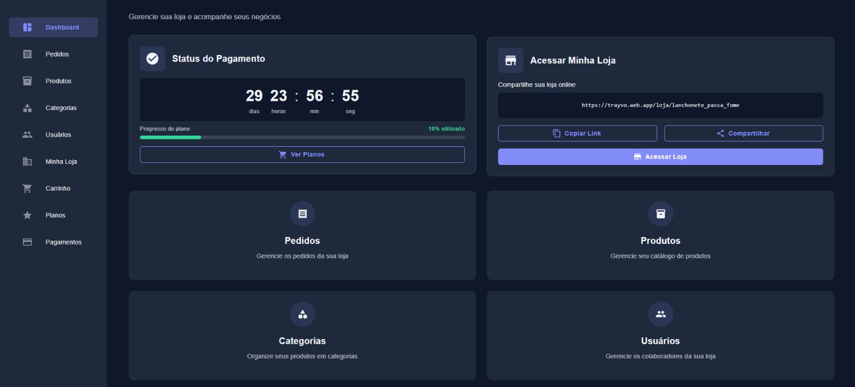Open the Usuários card title
The height and width of the screenshot is (387, 855).
[660, 341]
